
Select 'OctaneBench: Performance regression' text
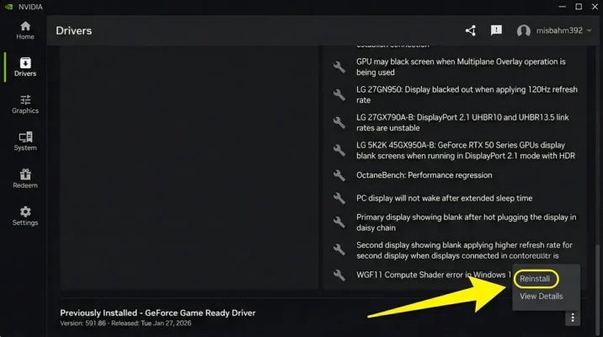click(x=424, y=175)
